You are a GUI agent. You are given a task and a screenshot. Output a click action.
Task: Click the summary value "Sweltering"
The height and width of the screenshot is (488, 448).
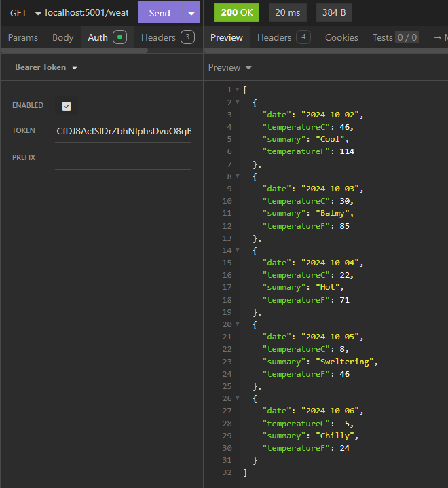point(345,362)
